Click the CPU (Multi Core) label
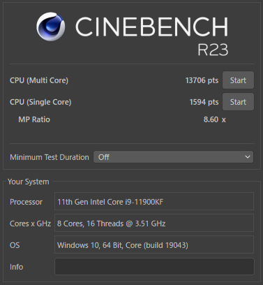The width and height of the screenshot is (263, 285). tap(39, 80)
